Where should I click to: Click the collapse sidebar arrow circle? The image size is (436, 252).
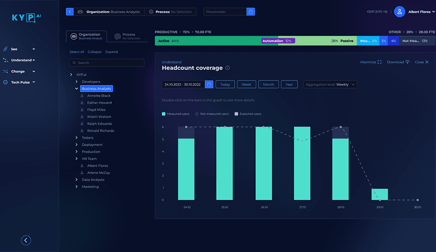[x=26, y=240]
